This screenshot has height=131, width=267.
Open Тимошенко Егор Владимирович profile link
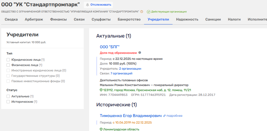[130, 116]
